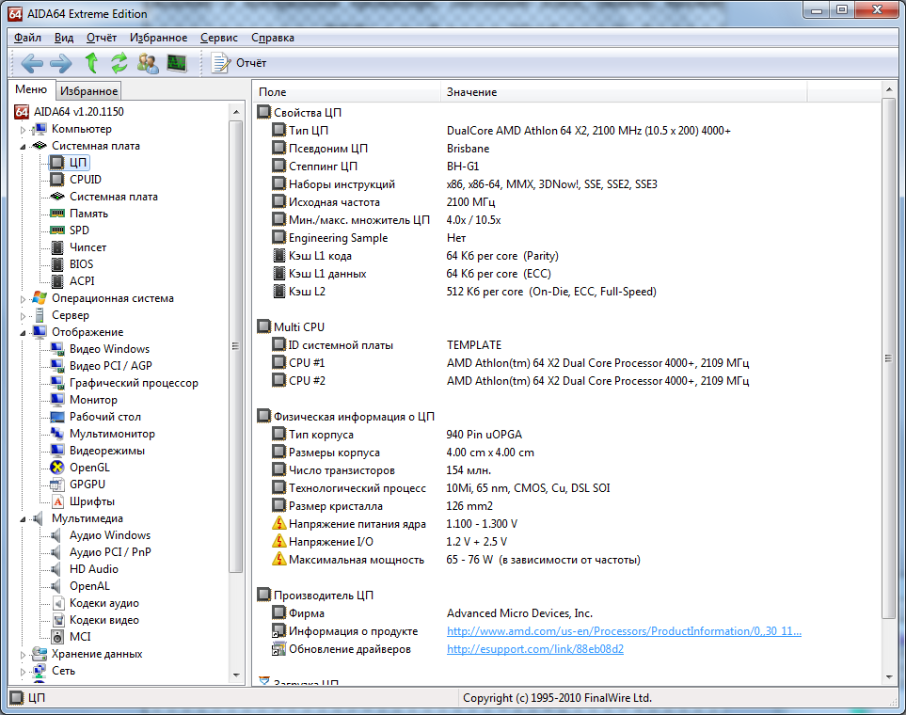Click the OpenGL yellow icon
This screenshot has width=906, height=715.
pos(57,468)
